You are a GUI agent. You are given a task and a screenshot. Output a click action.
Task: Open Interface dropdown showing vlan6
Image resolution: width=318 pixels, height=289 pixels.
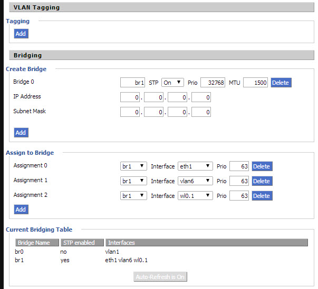click(195, 181)
